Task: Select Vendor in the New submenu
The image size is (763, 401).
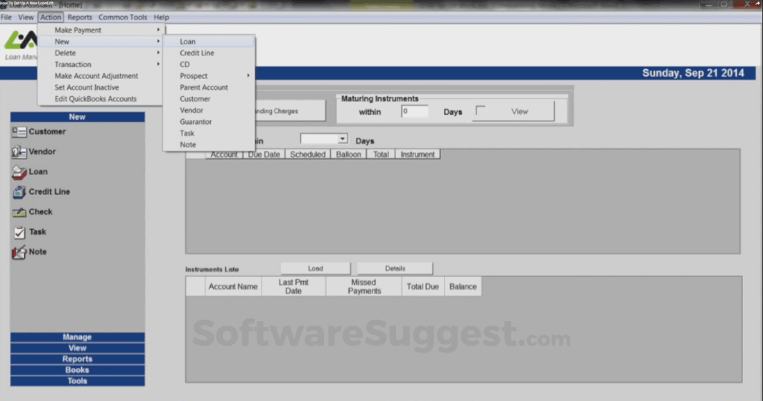Action: pos(209,110)
